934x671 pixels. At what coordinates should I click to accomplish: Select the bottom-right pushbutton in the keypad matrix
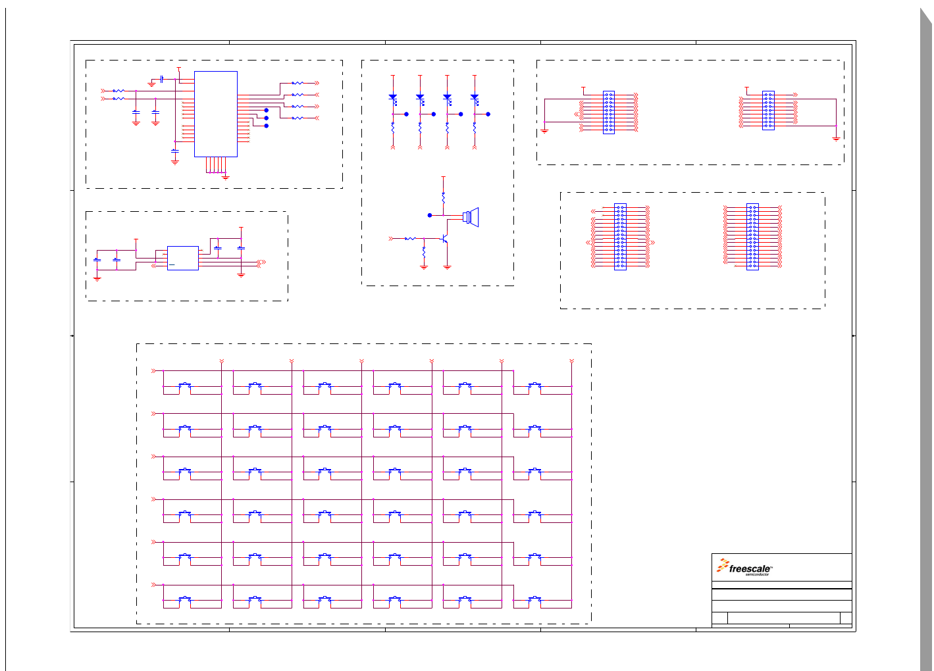point(535,599)
